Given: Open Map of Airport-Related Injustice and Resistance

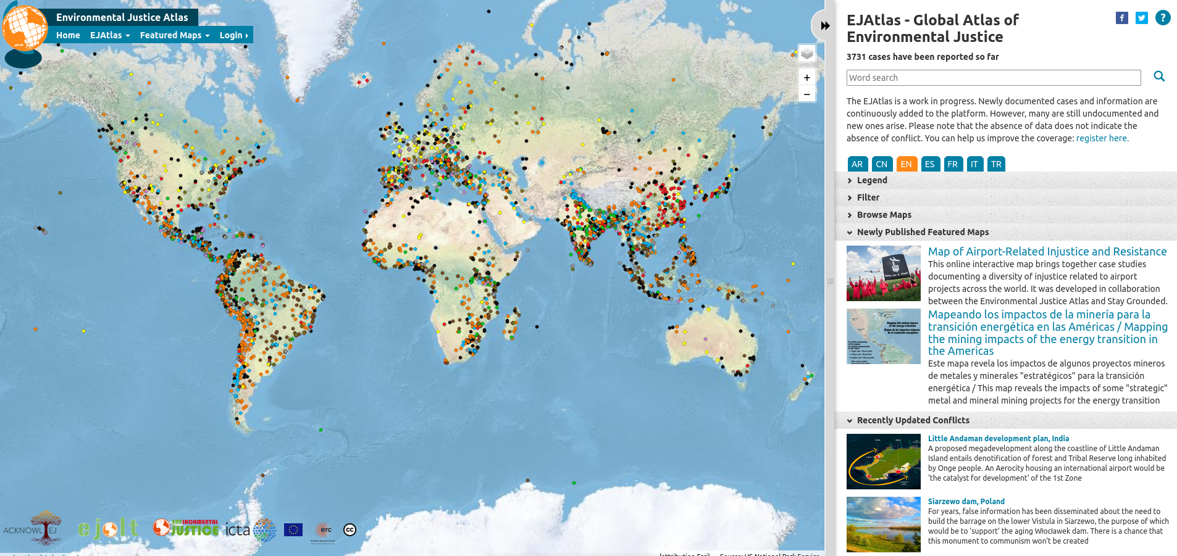Looking at the screenshot, I should (1047, 251).
